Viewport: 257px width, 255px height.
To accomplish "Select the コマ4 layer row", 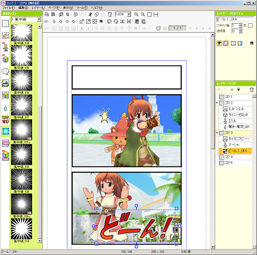I will 234,157.
